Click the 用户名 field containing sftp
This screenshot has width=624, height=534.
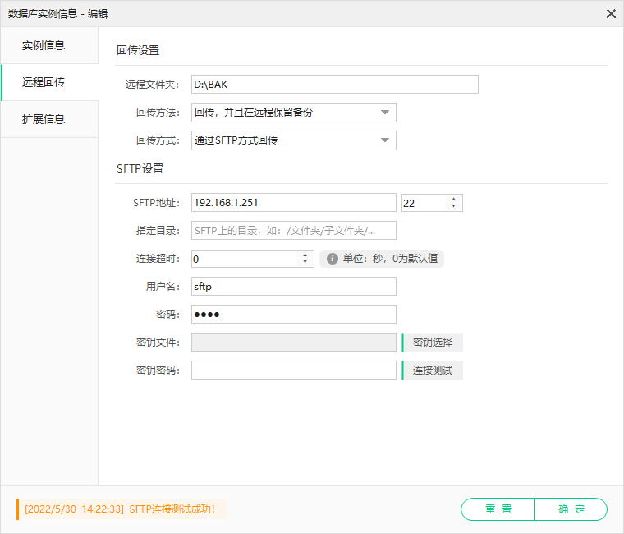294,287
